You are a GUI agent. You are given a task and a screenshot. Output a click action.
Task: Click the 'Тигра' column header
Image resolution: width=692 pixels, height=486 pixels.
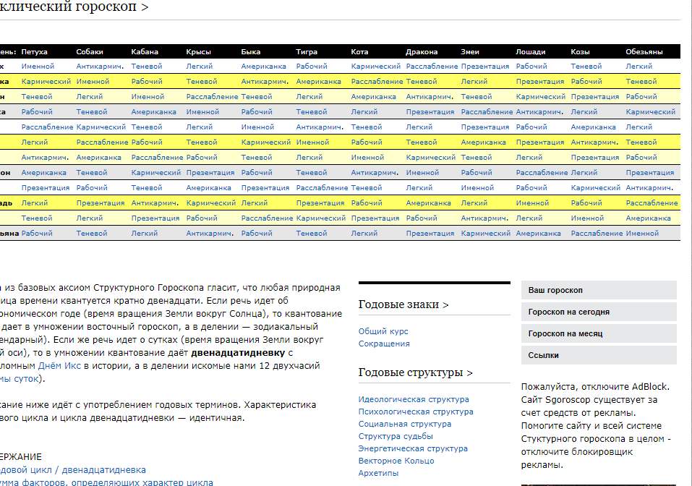(x=307, y=51)
